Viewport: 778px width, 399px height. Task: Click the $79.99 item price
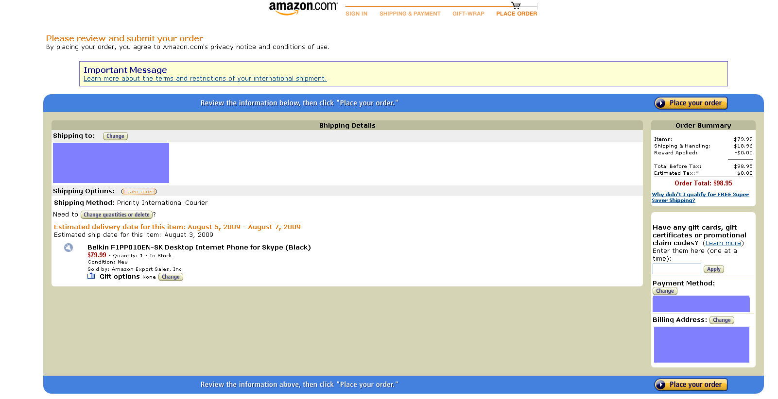pyautogui.click(x=97, y=255)
